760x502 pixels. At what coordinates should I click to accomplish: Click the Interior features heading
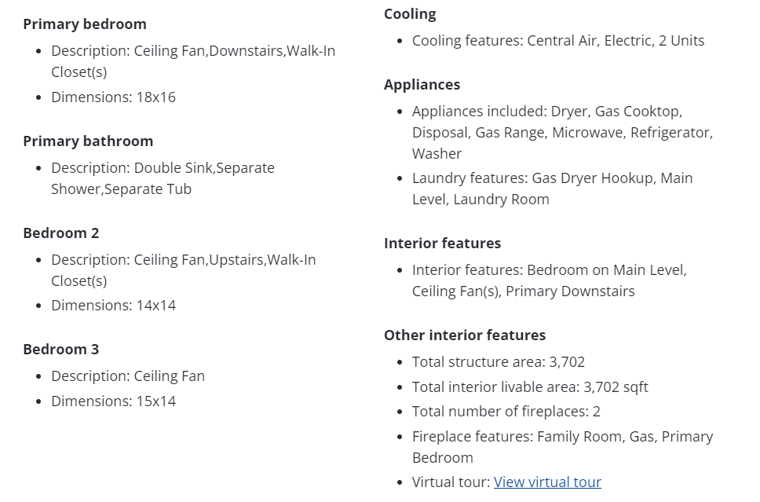(442, 244)
